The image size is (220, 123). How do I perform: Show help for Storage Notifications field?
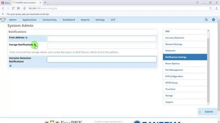click(35, 45)
